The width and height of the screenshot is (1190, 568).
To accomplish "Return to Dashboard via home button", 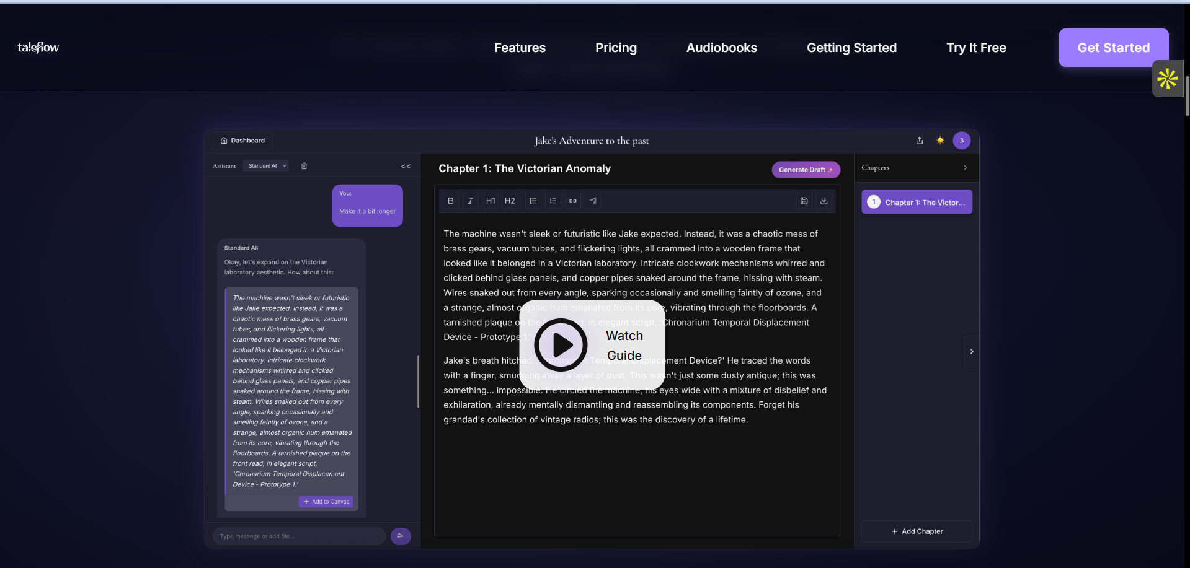I will click(242, 141).
